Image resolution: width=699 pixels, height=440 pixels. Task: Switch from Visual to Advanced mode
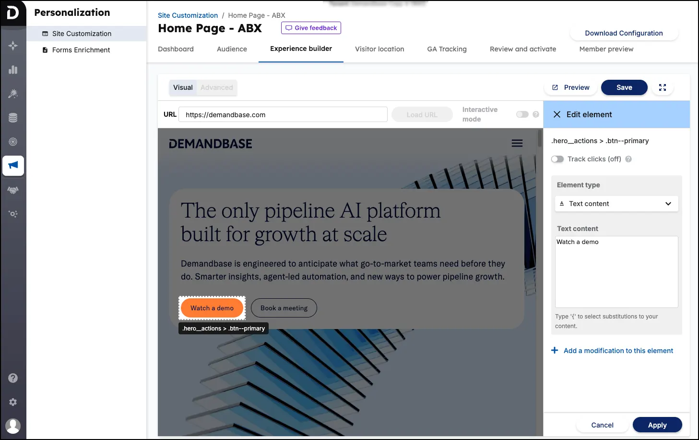(216, 87)
